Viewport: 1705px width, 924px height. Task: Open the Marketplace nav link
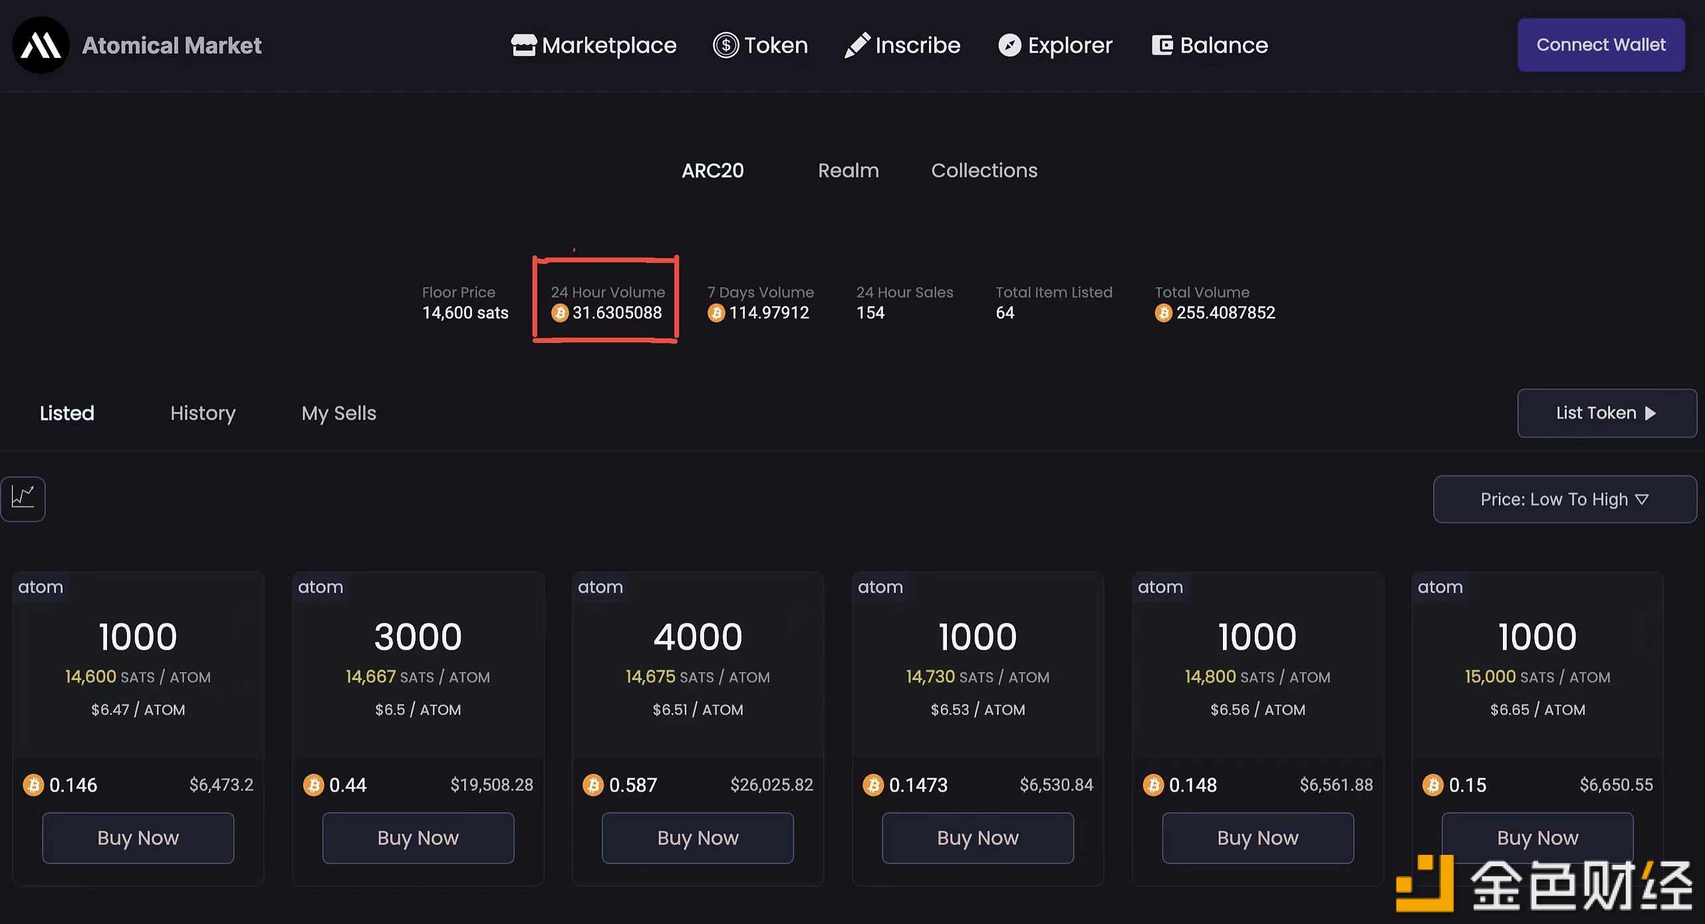(594, 45)
